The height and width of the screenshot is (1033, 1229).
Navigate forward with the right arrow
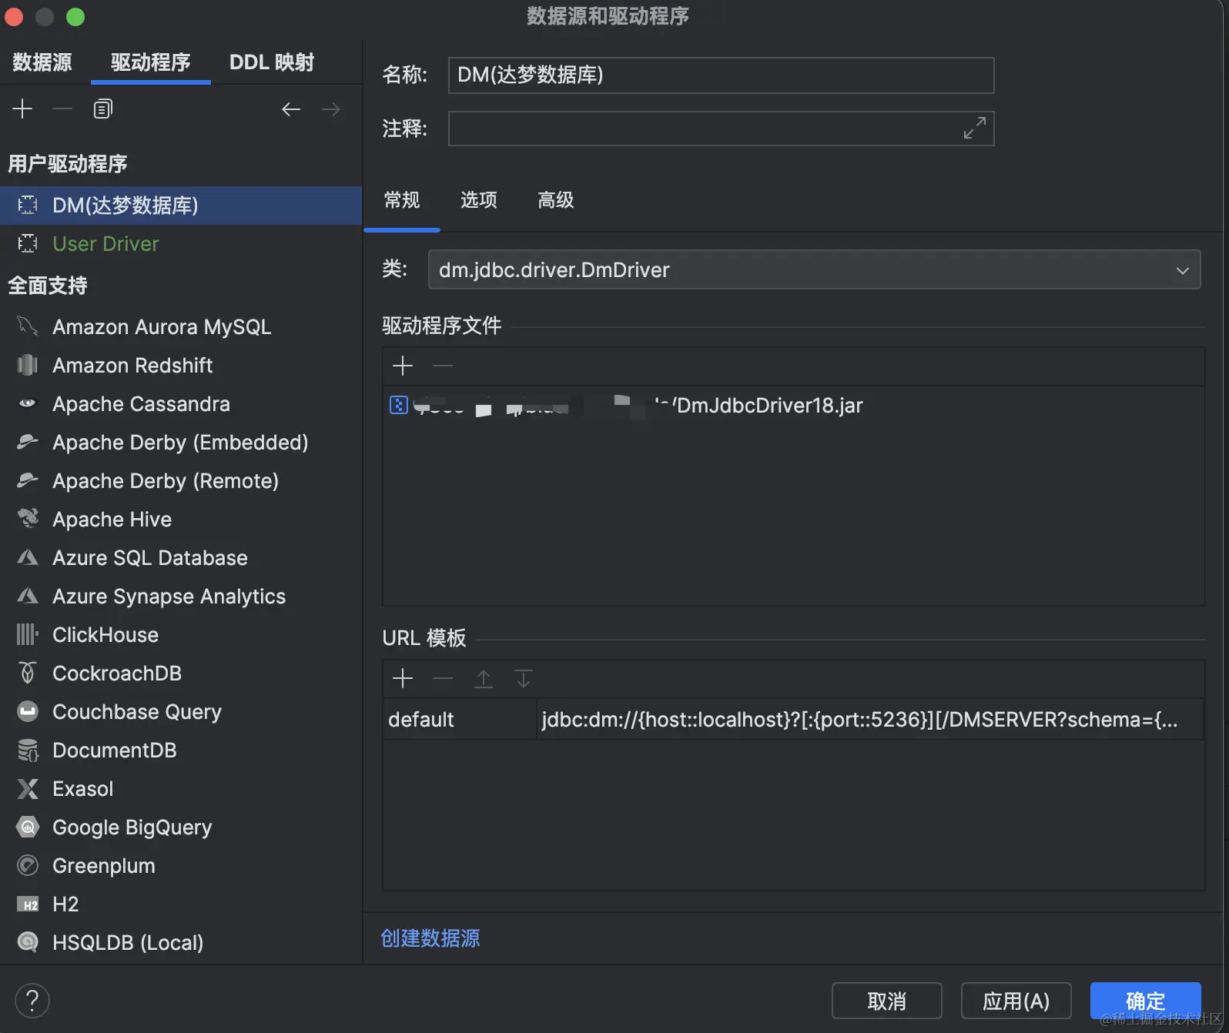331,109
